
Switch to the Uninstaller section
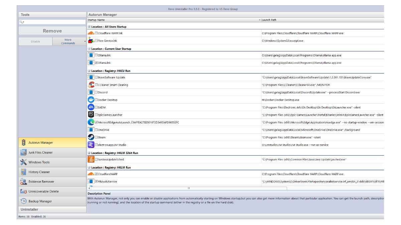[x=52, y=209]
